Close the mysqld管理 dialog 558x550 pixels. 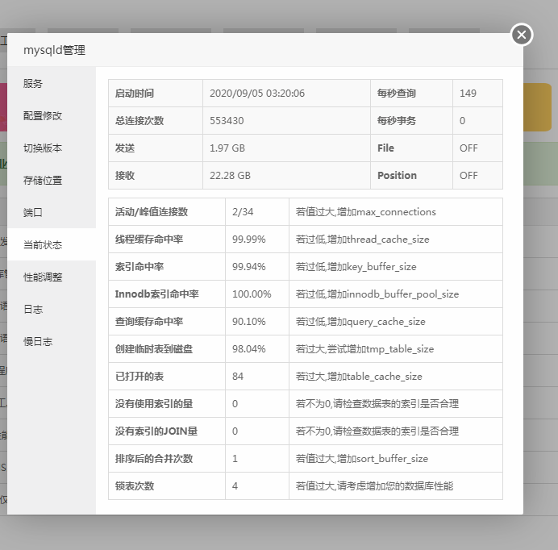(522, 35)
